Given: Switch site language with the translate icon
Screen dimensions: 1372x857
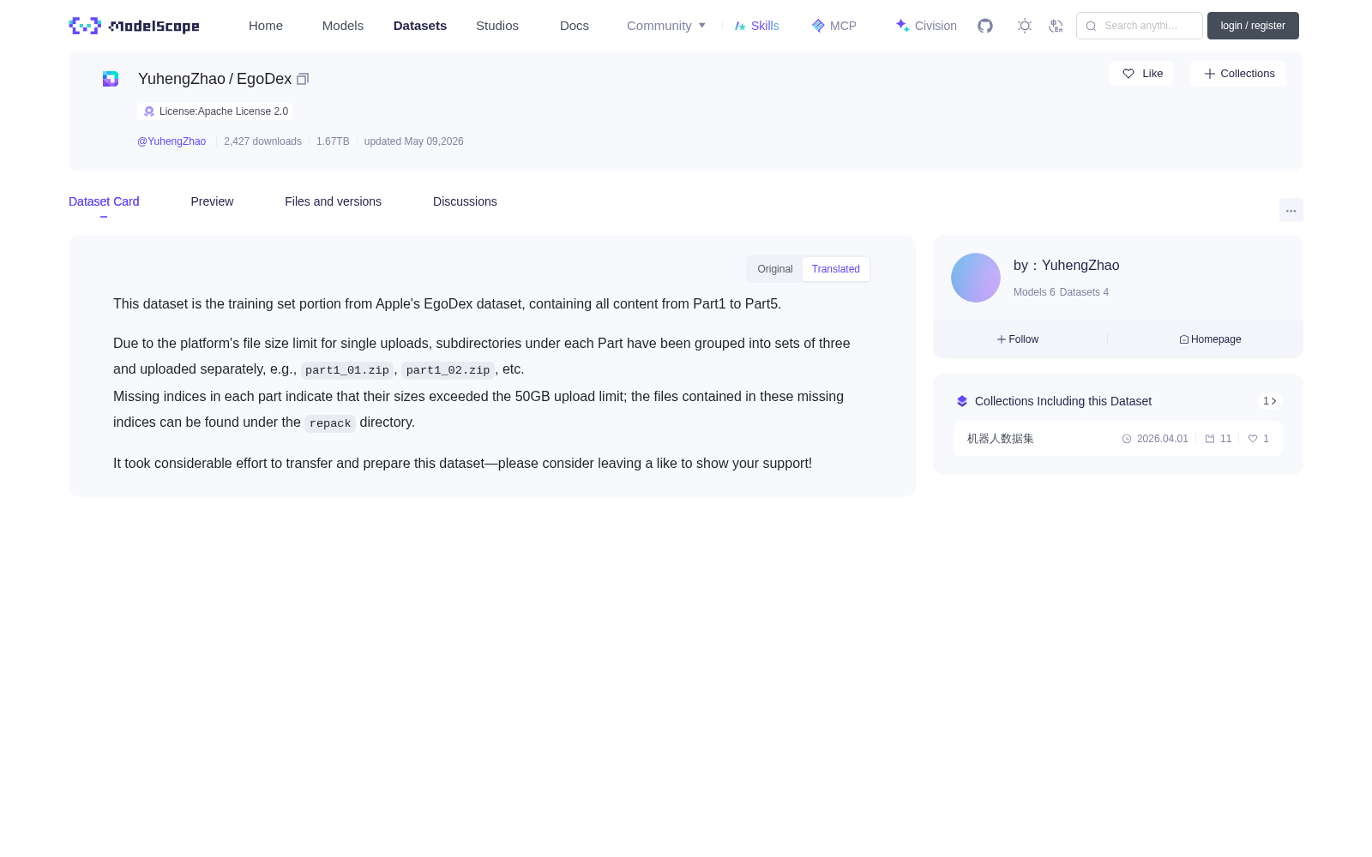Looking at the screenshot, I should [1056, 26].
